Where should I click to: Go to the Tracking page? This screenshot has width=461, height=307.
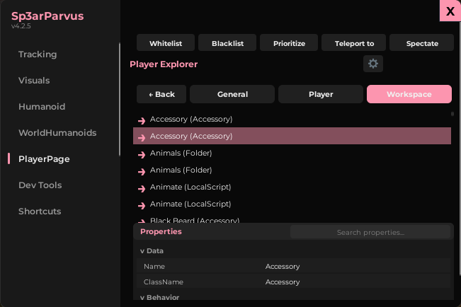pos(38,54)
